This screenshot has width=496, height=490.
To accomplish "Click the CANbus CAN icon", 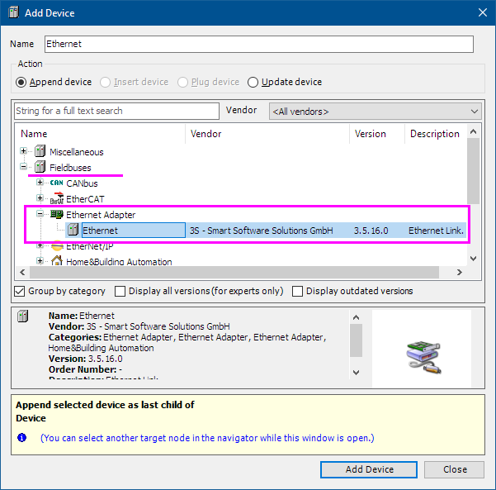I will [x=57, y=183].
